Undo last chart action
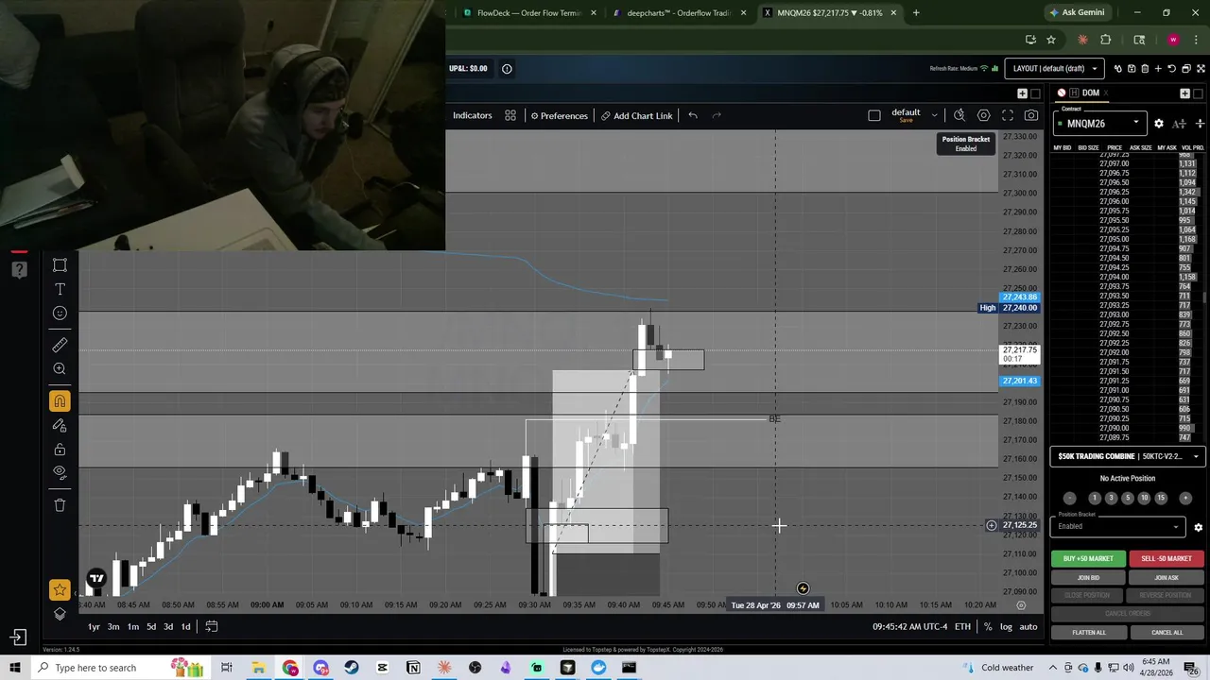 pos(693,115)
